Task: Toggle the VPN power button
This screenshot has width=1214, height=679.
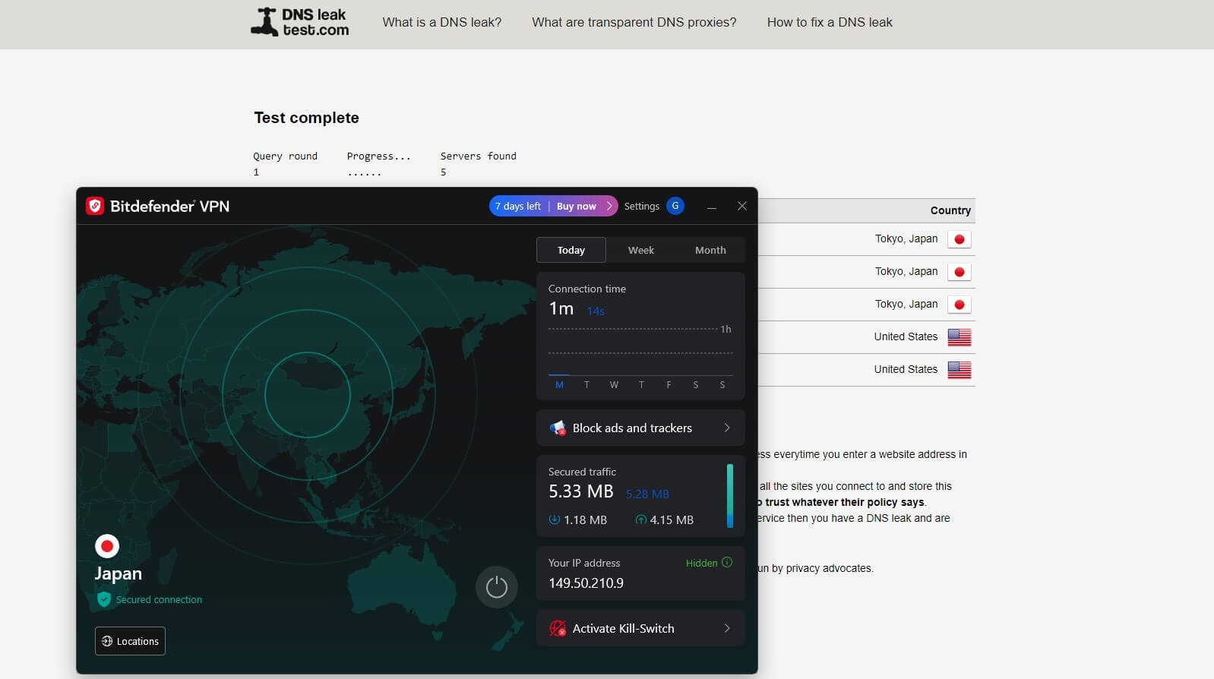Action: [x=497, y=587]
